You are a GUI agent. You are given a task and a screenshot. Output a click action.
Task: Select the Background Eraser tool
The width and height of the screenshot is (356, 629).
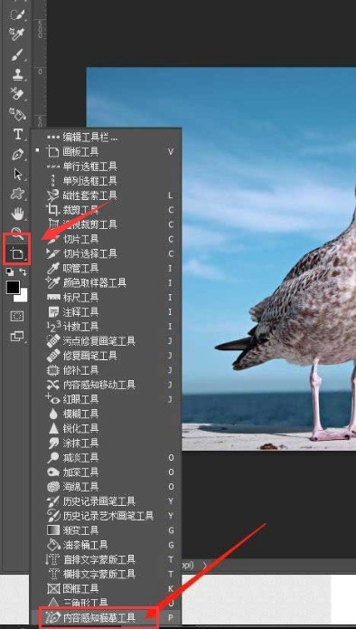pyautogui.click(x=17, y=95)
